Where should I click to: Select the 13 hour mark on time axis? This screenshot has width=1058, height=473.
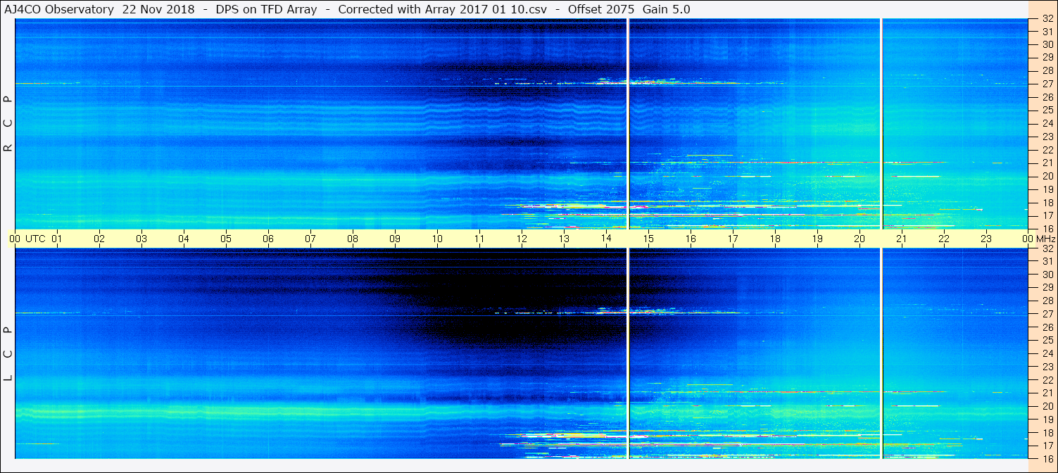564,239
